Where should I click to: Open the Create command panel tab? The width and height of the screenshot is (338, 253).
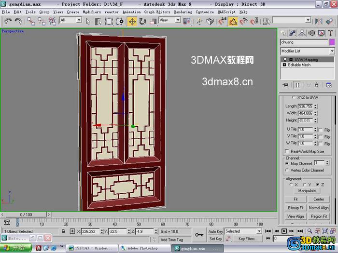(283, 33)
